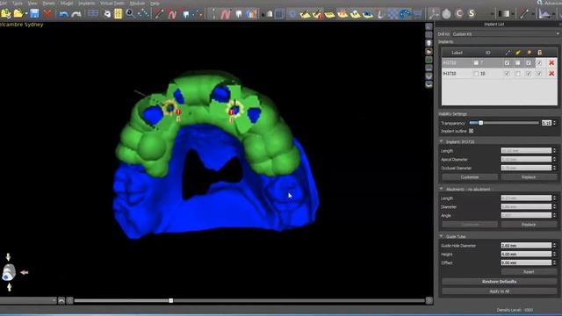The height and width of the screenshot is (316, 562).
Task: Click Customize button under Implant section
Action: [x=470, y=177]
